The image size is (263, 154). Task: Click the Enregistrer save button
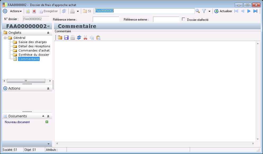[48, 11]
